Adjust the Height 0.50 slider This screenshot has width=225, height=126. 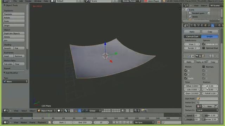coord(192,119)
